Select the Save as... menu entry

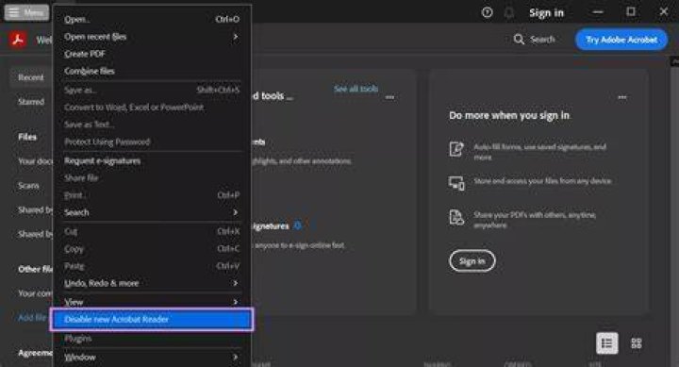pos(151,91)
